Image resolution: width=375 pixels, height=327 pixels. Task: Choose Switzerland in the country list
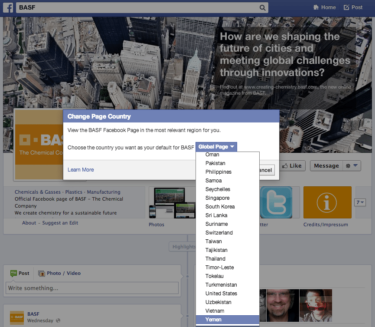(x=228, y=233)
